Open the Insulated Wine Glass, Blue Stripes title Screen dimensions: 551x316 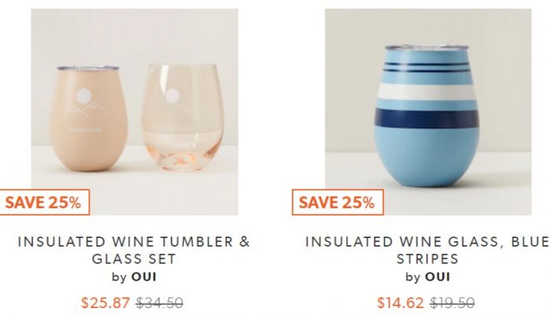pyautogui.click(x=427, y=250)
